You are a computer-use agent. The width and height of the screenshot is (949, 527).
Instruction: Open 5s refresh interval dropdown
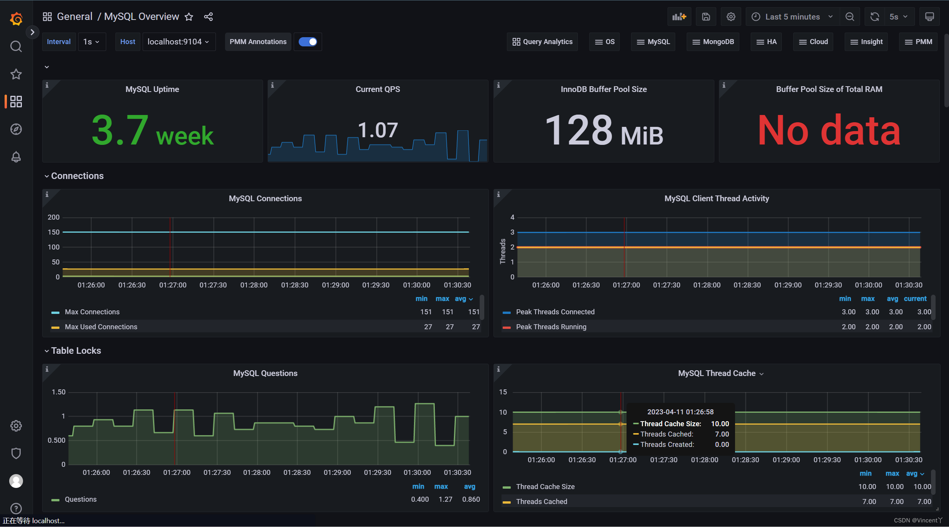899,17
